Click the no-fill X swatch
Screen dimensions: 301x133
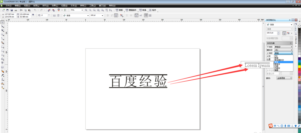coord(299,26)
